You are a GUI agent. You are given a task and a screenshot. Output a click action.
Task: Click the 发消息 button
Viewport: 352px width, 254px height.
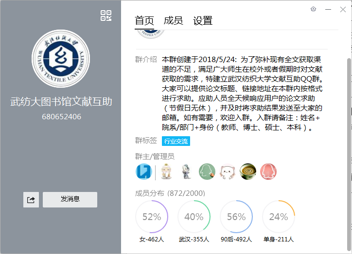pyautogui.click(x=70, y=200)
